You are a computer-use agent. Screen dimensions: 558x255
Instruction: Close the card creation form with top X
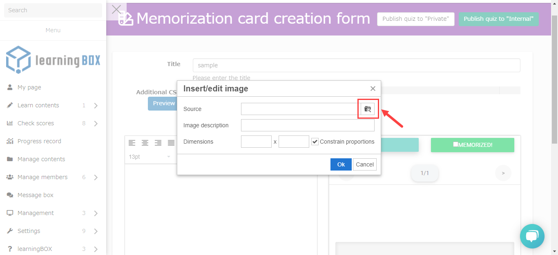point(116,10)
